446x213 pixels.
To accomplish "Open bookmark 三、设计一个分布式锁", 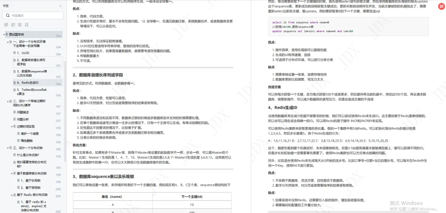I will (x=27, y=148).
